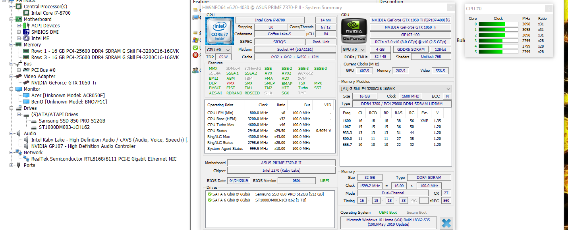
Task: Click the Acer monitor icon
Action: 26,95
